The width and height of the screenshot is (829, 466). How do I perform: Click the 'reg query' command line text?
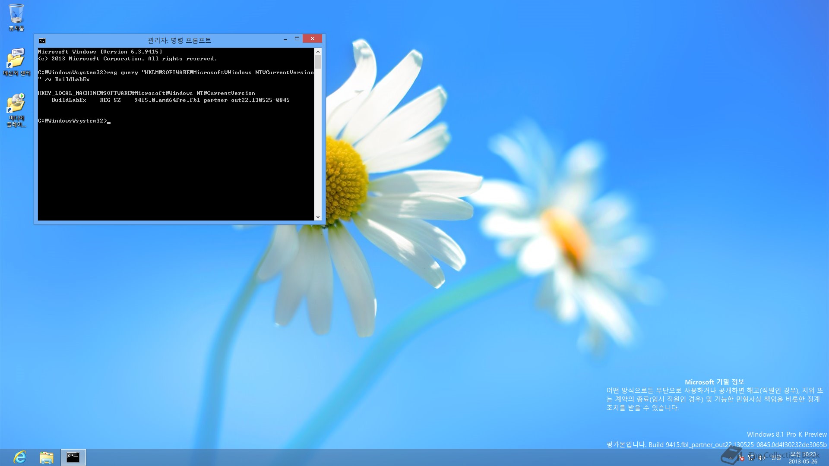176,72
